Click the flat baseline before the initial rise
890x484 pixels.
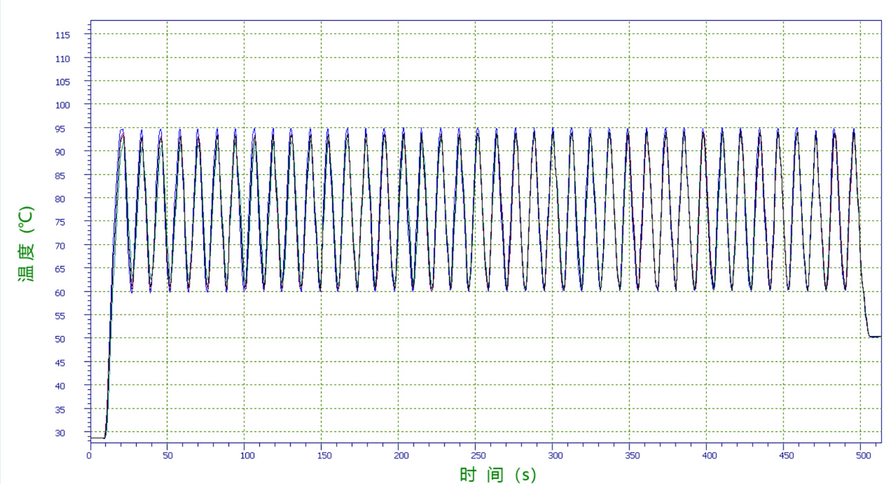(x=97, y=438)
